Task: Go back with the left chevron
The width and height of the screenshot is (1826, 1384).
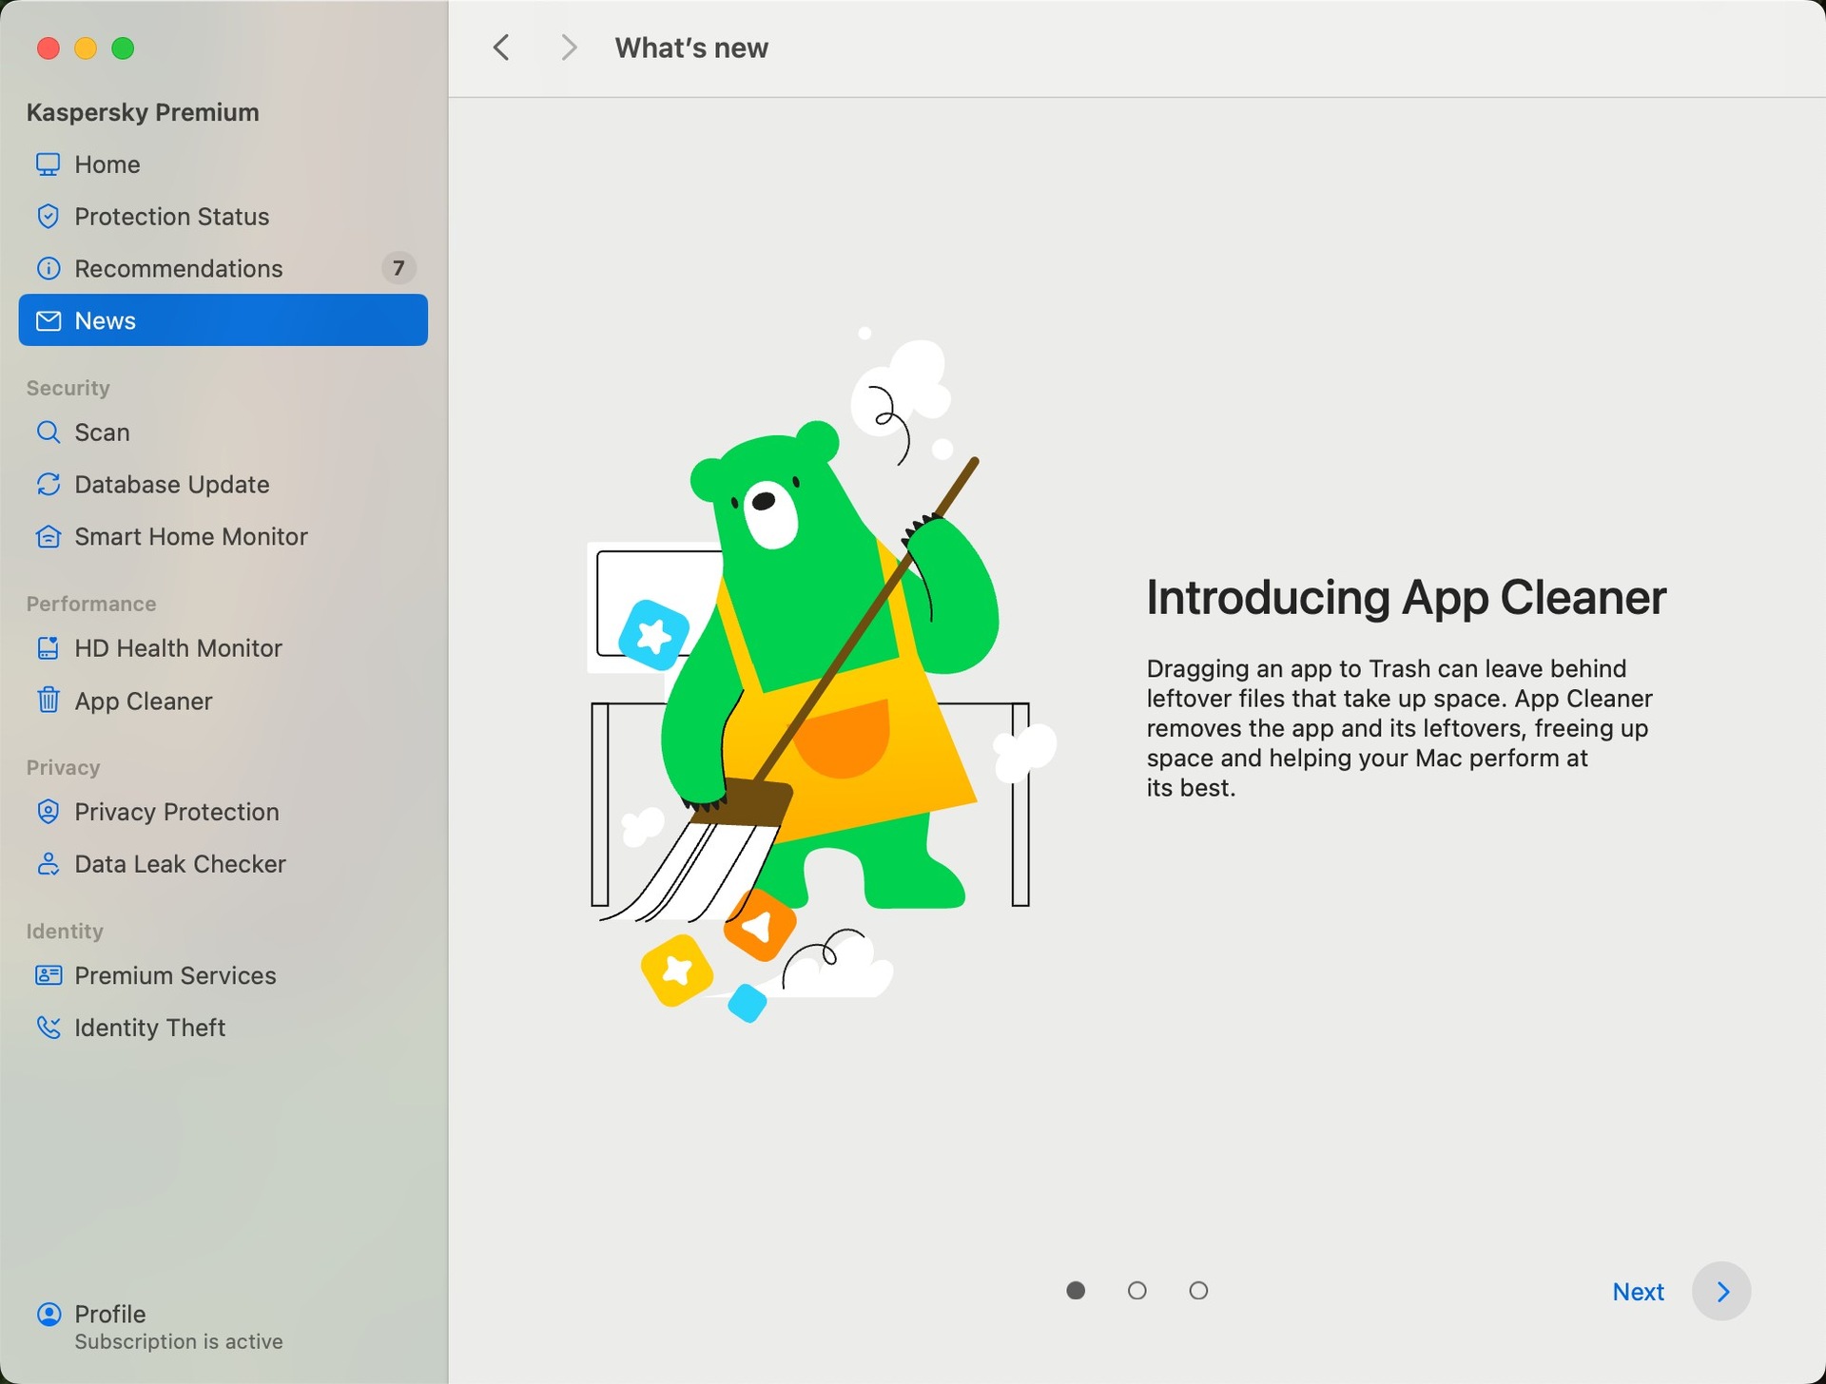Action: [501, 48]
